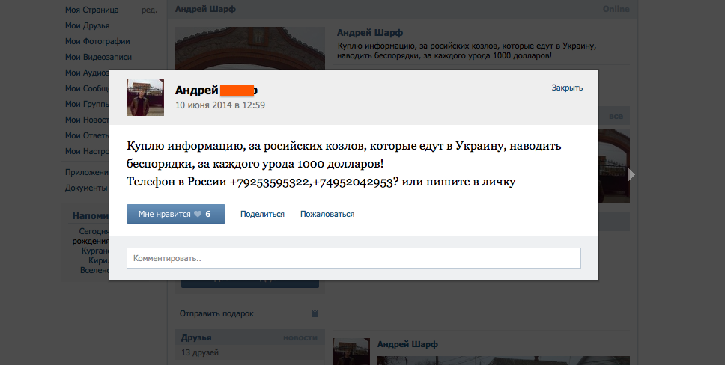Open Мои Друзья in the left menu
The width and height of the screenshot is (725, 365).
(88, 25)
